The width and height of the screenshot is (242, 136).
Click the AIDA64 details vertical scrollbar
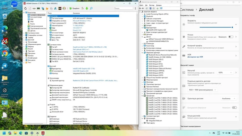click(x=137, y=42)
